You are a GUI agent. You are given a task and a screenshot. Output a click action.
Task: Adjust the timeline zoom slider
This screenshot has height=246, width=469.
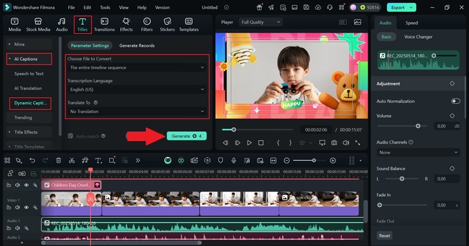click(314, 160)
